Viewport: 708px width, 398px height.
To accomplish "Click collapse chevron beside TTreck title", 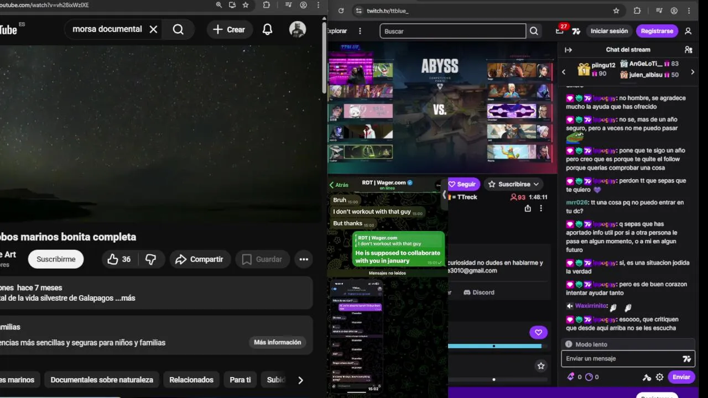I will (444, 195).
